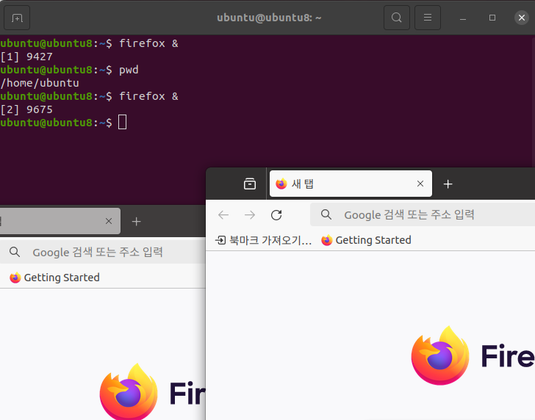
Task: Maximize the terminal window
Action: click(492, 18)
